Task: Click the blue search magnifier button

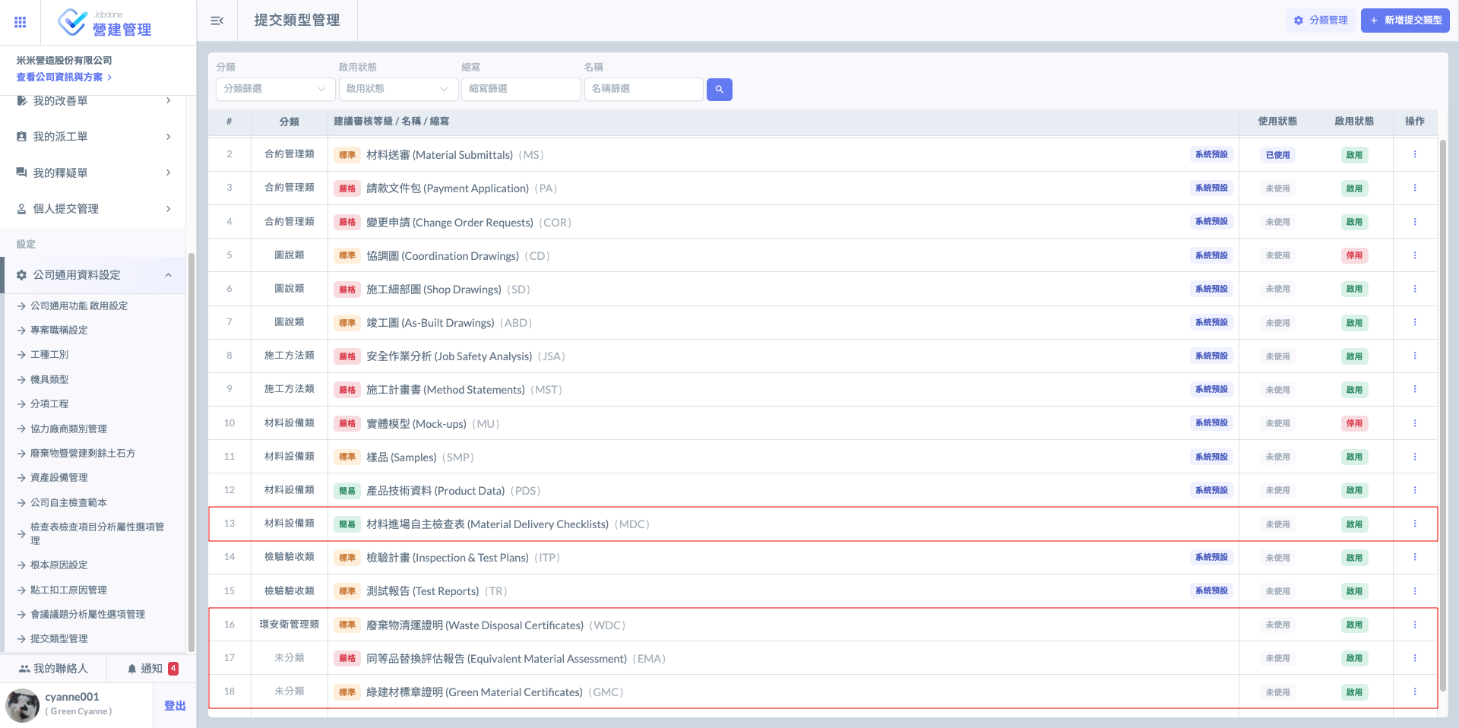Action: [719, 90]
